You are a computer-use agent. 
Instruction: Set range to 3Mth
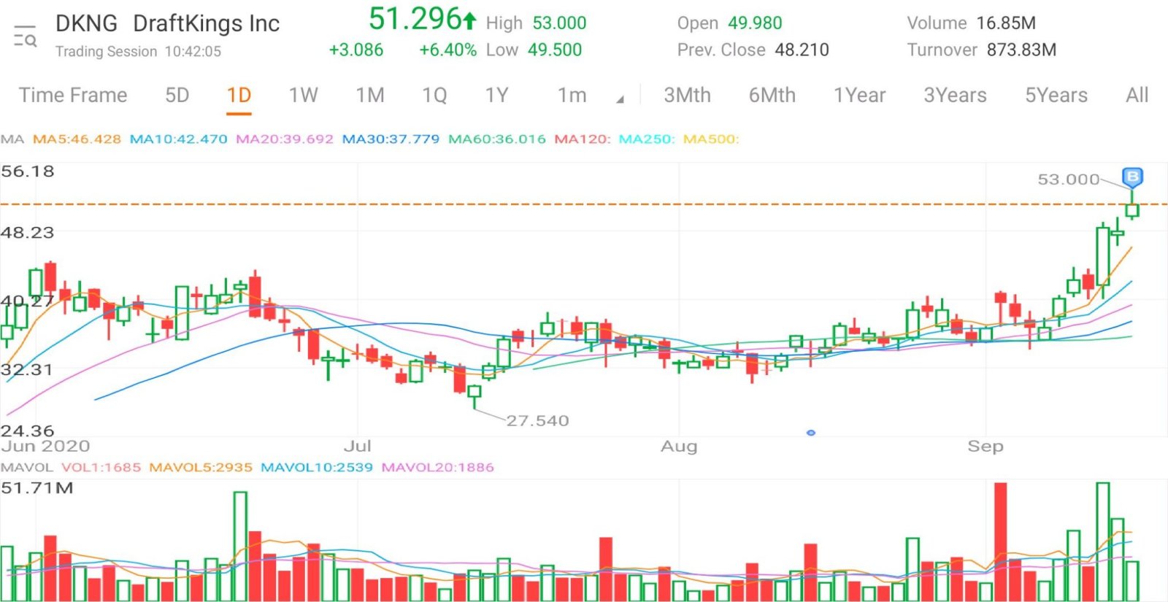point(687,96)
